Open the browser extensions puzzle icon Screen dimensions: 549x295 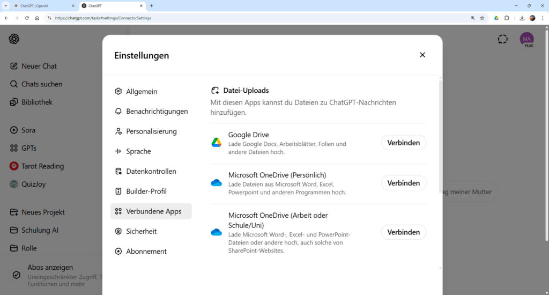tap(507, 18)
